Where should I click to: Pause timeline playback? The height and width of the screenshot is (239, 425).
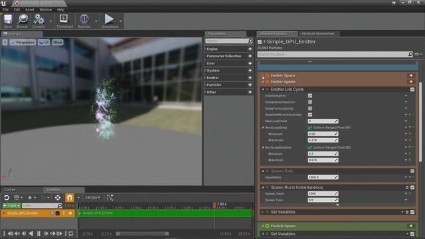pos(39,233)
